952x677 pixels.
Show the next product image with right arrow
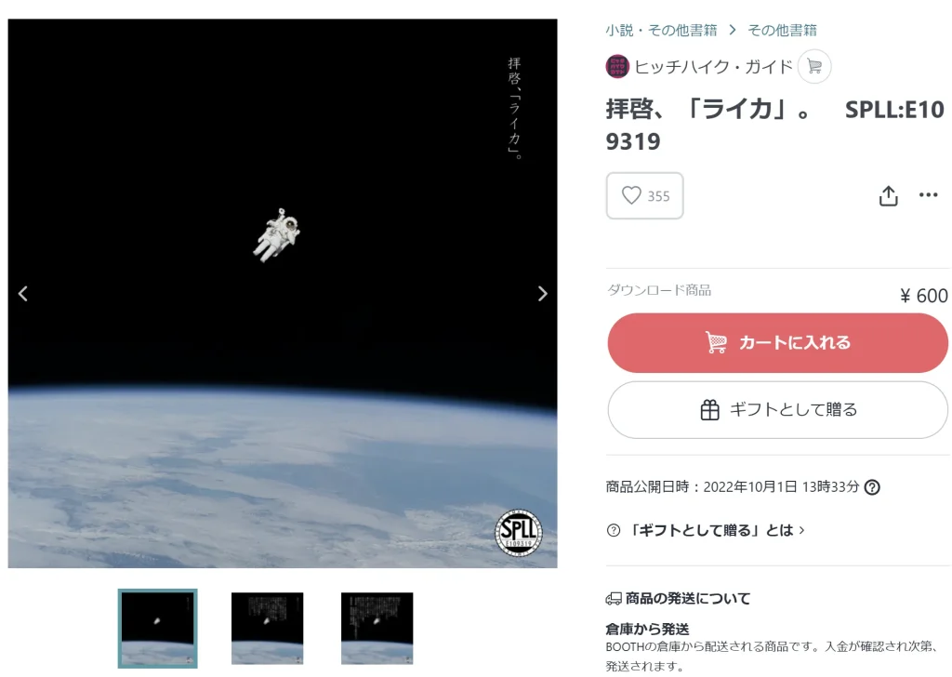[x=542, y=294]
